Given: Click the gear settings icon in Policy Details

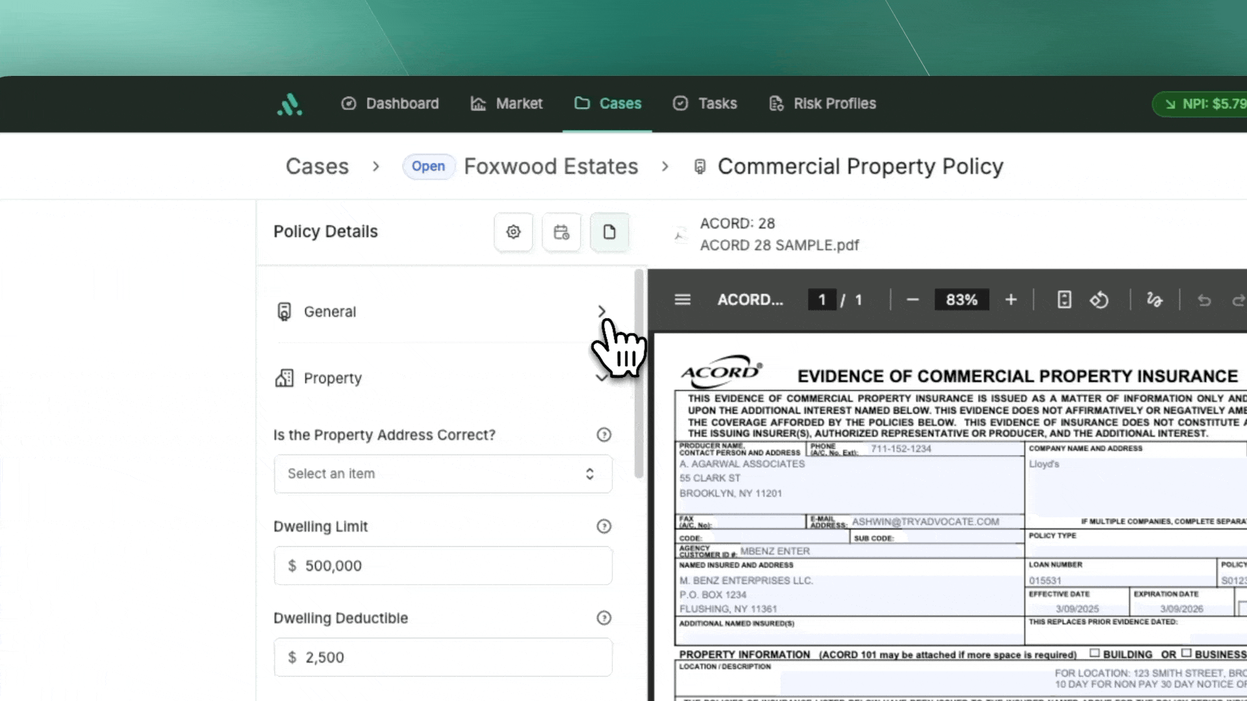Looking at the screenshot, I should coord(513,232).
